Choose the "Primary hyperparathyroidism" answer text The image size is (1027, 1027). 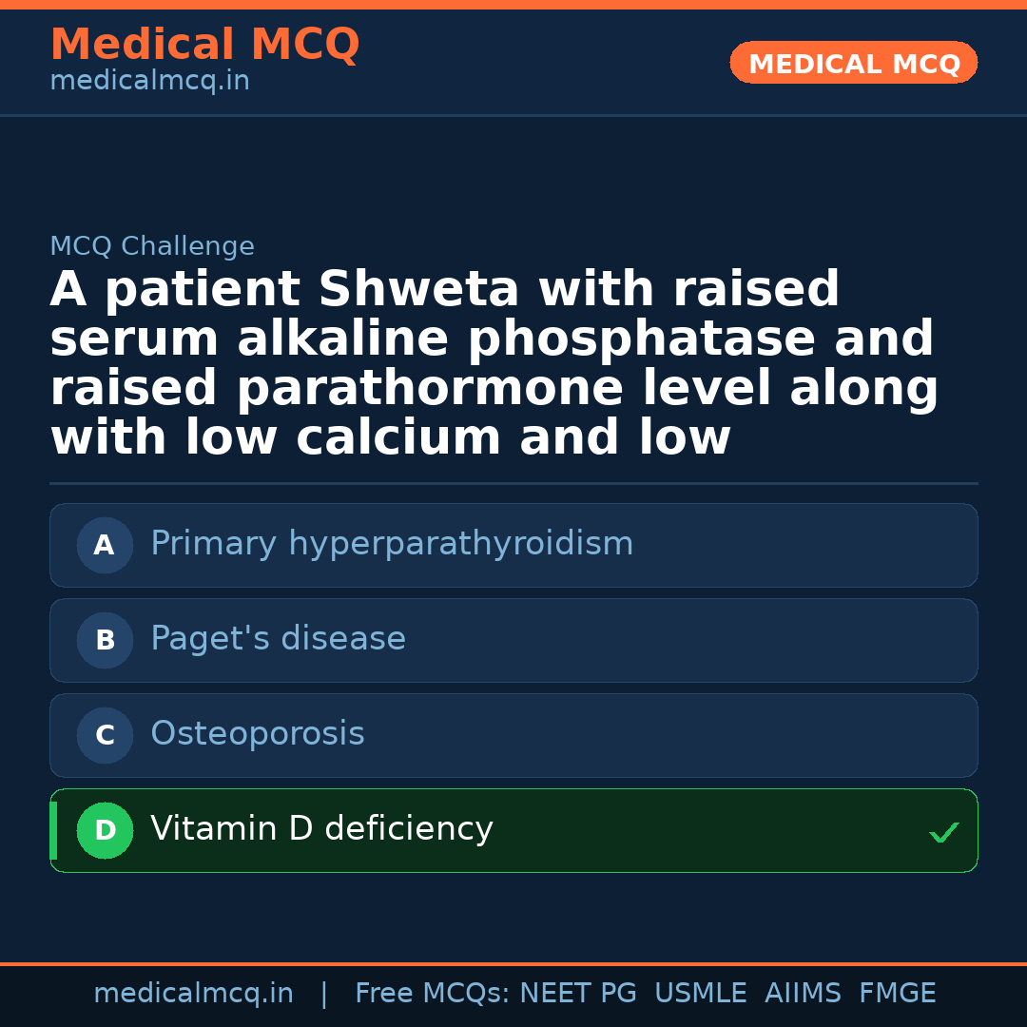tap(392, 544)
